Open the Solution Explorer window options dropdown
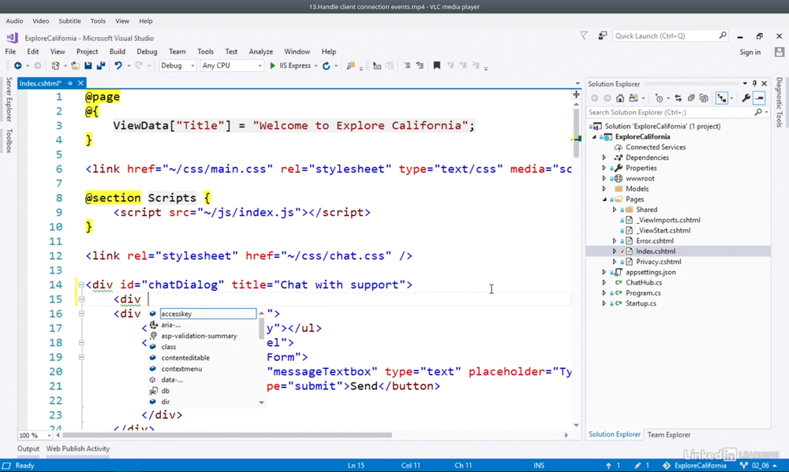The height and width of the screenshot is (472, 789). (745, 84)
